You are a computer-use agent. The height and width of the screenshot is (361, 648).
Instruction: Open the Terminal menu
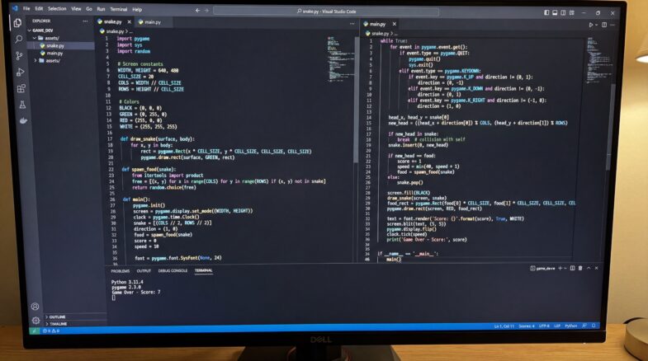point(119,9)
